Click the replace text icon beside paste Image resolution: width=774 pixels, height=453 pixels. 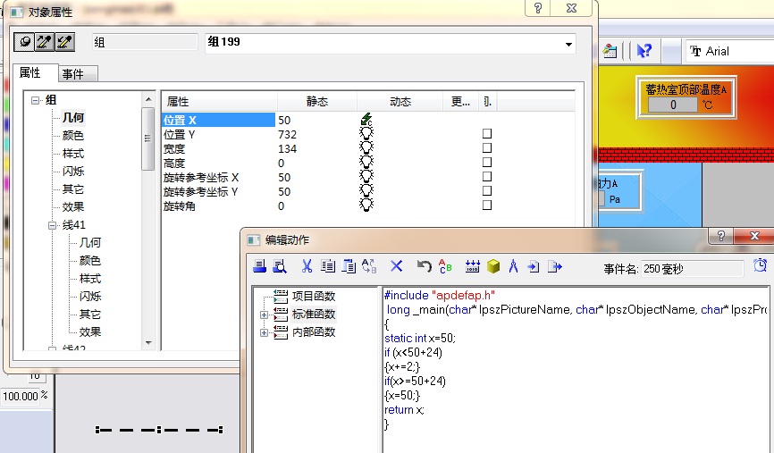click(369, 266)
